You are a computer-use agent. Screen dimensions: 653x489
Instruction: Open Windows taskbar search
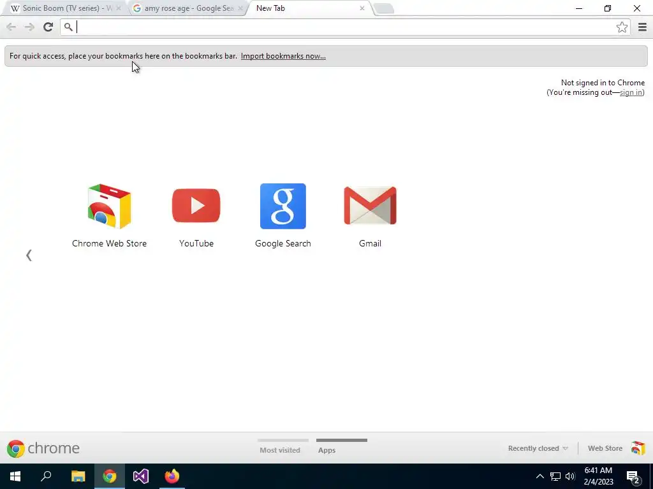(x=46, y=476)
